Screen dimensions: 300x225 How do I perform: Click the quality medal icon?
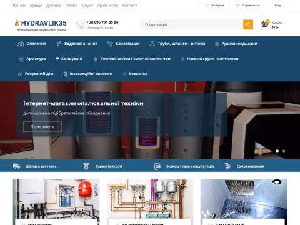pos(86,166)
